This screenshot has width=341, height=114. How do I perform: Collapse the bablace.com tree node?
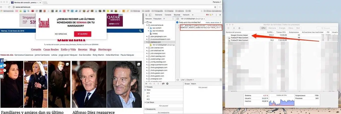(x=147, y=42)
